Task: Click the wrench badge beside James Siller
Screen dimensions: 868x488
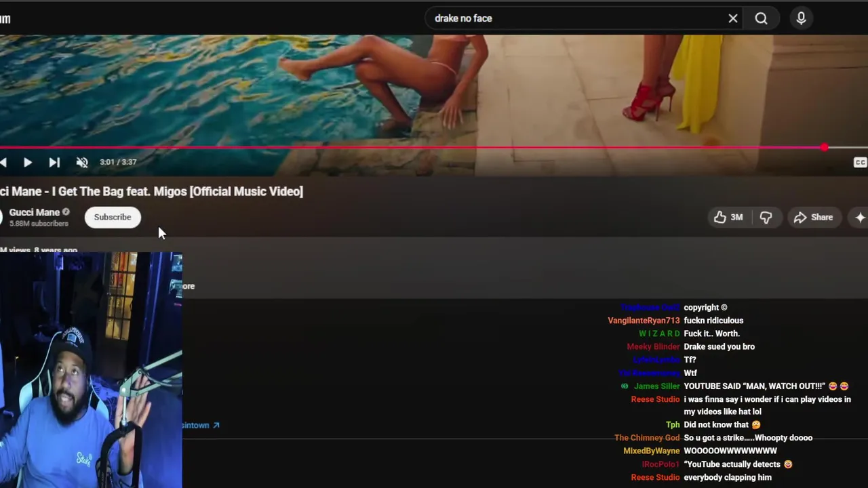Action: click(x=625, y=386)
